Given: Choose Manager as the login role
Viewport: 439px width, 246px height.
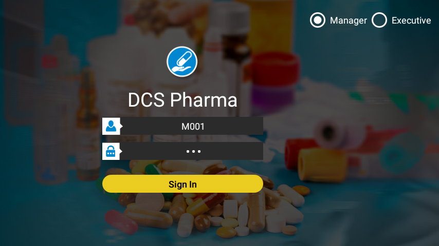Looking at the screenshot, I should pyautogui.click(x=318, y=20).
